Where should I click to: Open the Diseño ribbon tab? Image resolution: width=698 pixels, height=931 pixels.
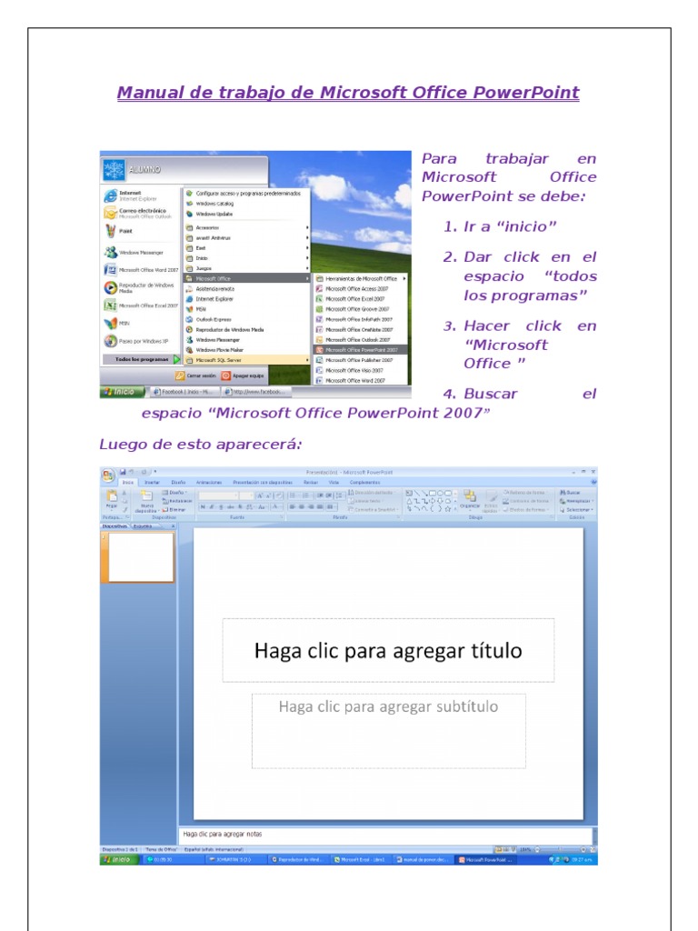click(x=178, y=482)
